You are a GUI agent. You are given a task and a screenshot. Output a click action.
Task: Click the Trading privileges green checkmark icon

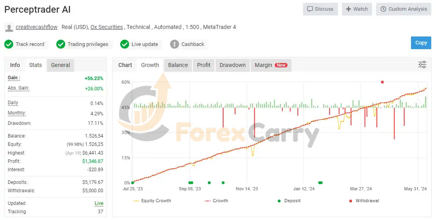click(x=61, y=44)
